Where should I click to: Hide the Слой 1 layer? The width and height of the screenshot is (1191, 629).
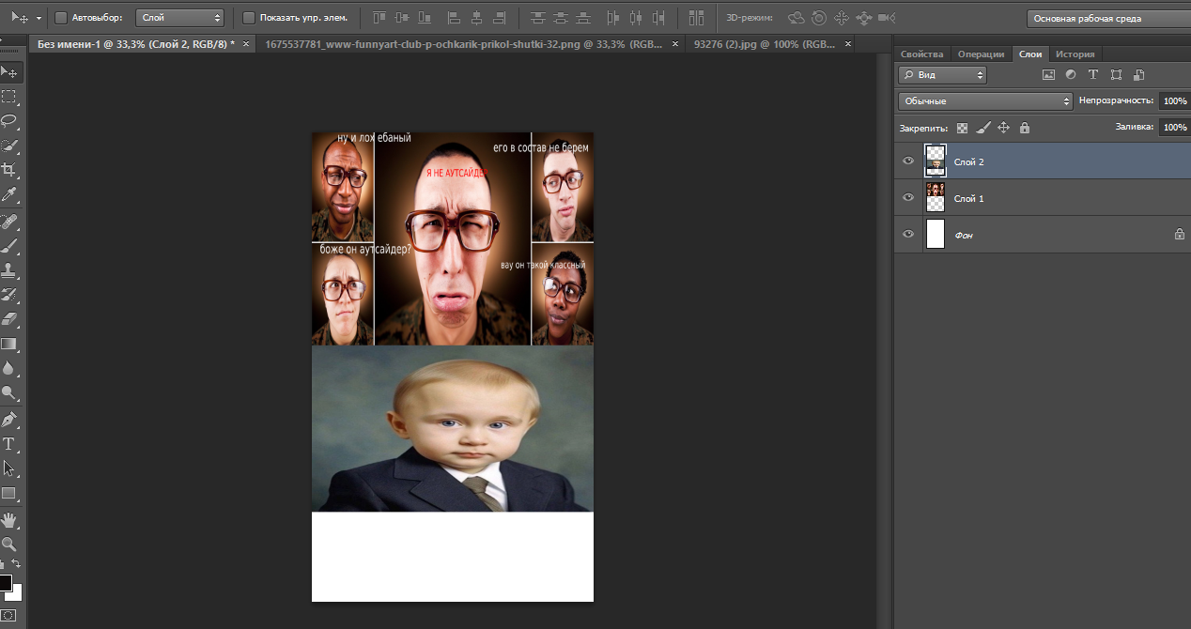coord(907,198)
